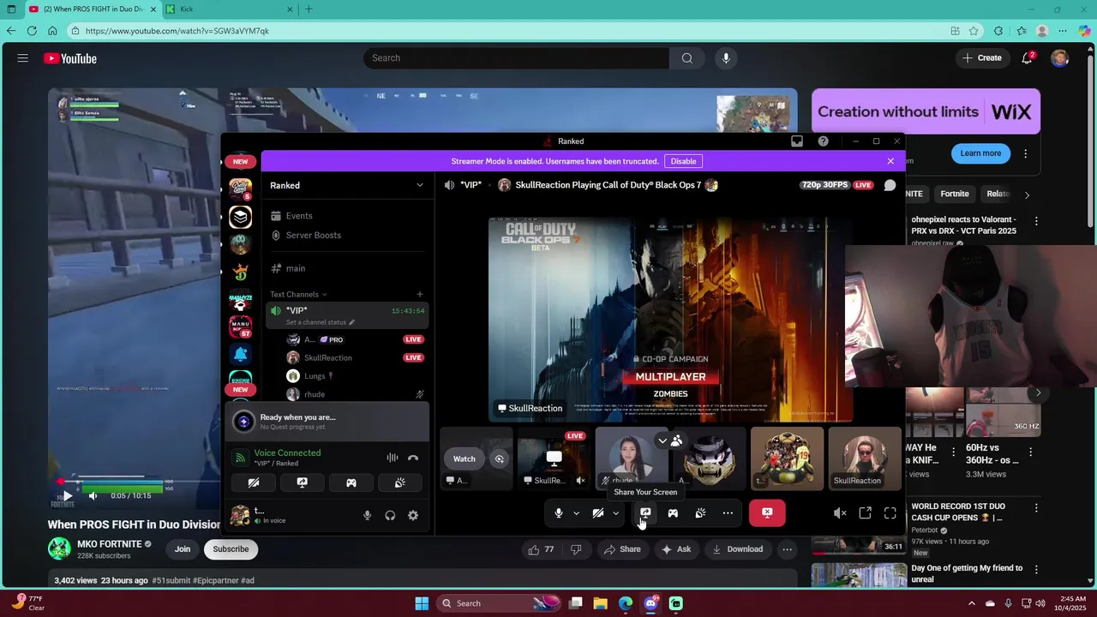Open the voice panel noise suppression icon
This screenshot has height=617, width=1097.
click(x=393, y=458)
